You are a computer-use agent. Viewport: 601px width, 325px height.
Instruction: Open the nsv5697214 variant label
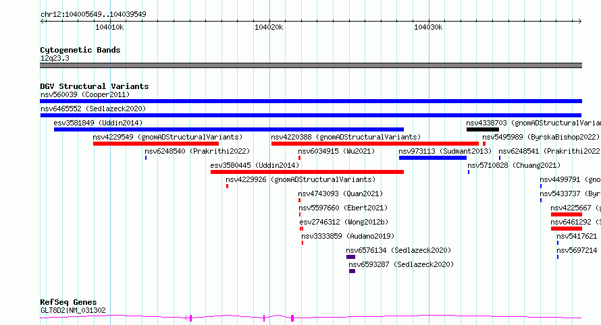577,250
